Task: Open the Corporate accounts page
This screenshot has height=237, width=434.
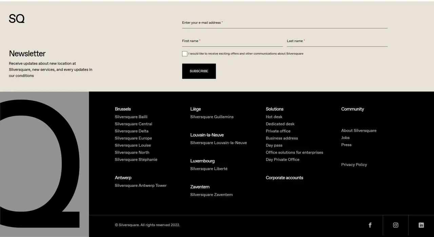Action: point(284,177)
